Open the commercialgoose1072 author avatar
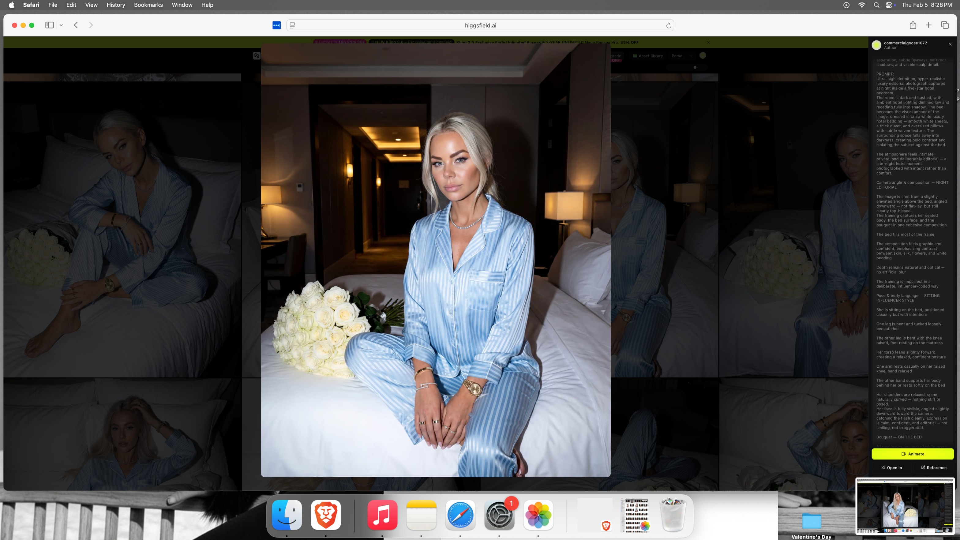This screenshot has height=540, width=960. (876, 45)
